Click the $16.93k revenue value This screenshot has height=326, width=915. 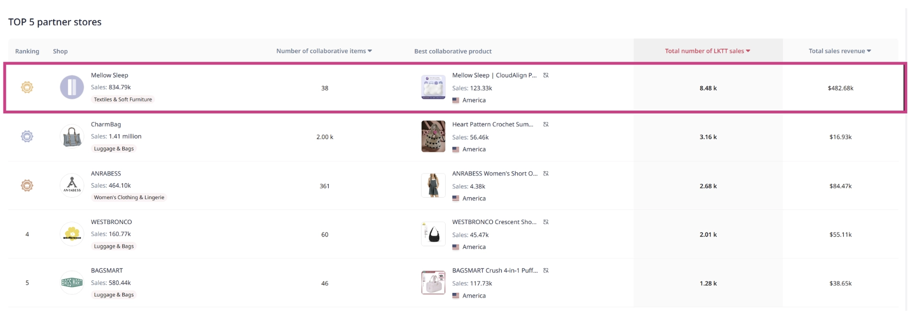(840, 137)
